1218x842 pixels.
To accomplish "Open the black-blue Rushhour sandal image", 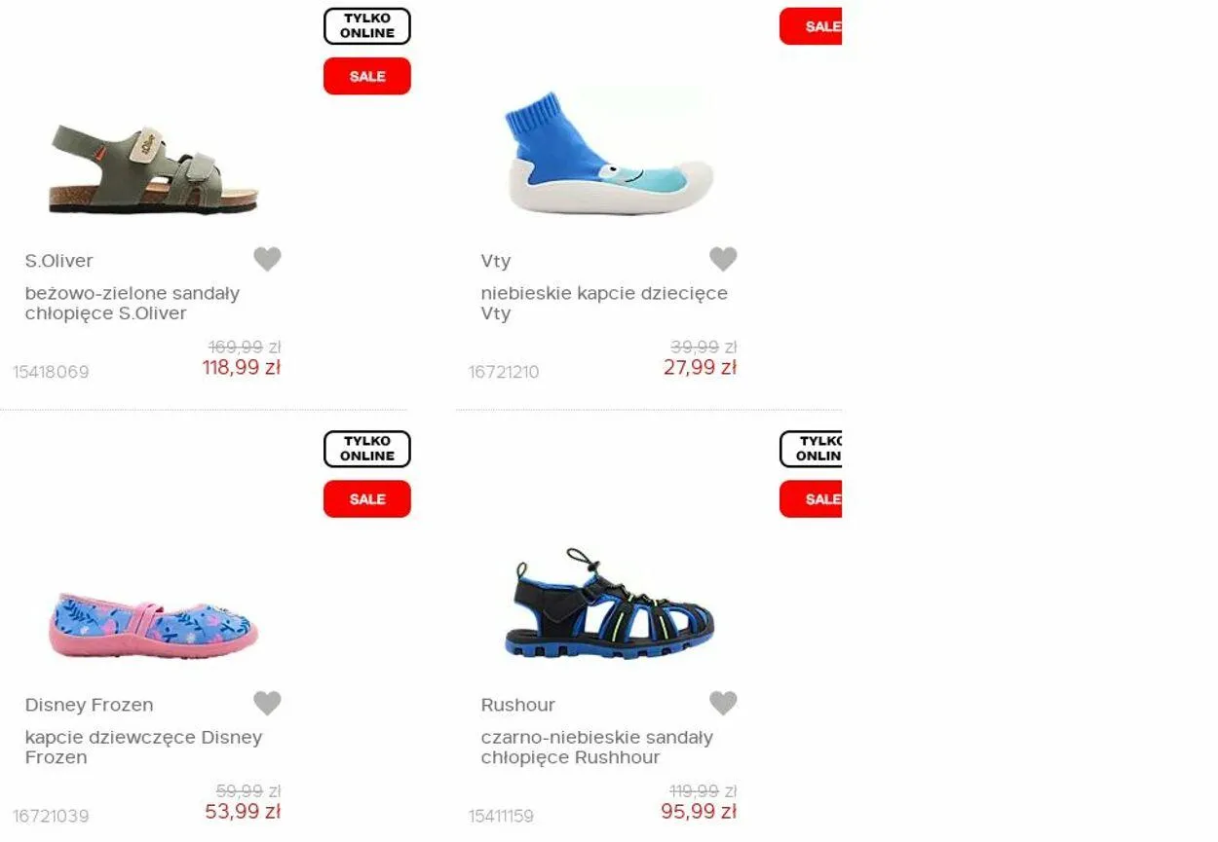I will pyautogui.click(x=610, y=604).
